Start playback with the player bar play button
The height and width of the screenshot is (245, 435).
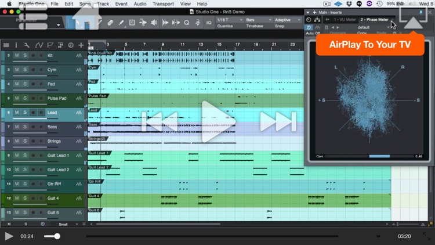[9, 236]
